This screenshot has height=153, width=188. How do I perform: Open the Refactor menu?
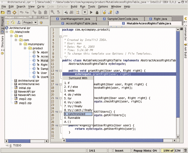[x=62, y=6]
